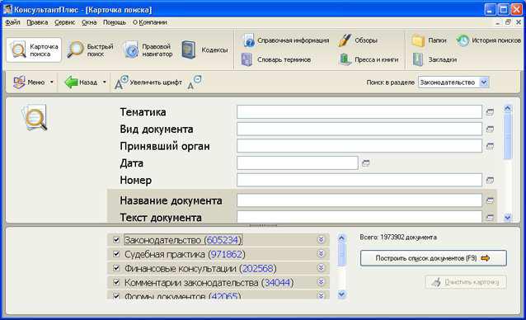The height and width of the screenshot is (320, 526).
Task: Open Закладки bookmarks
Action: [x=434, y=59]
